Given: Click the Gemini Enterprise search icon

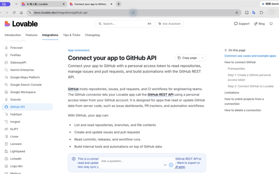Looking at the screenshot, I should 6,70.
